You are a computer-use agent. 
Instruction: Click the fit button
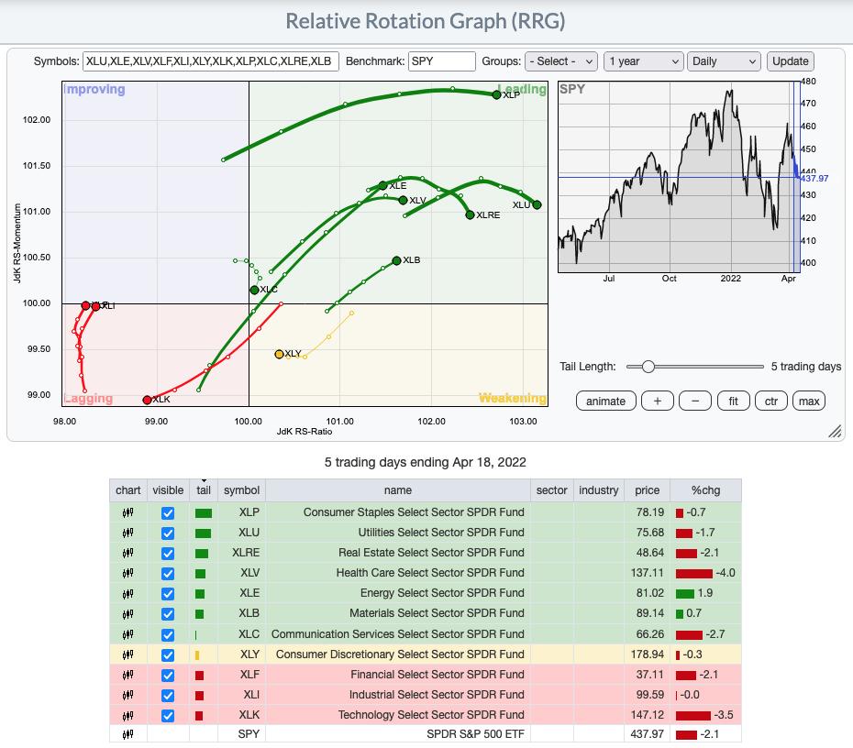click(x=734, y=401)
